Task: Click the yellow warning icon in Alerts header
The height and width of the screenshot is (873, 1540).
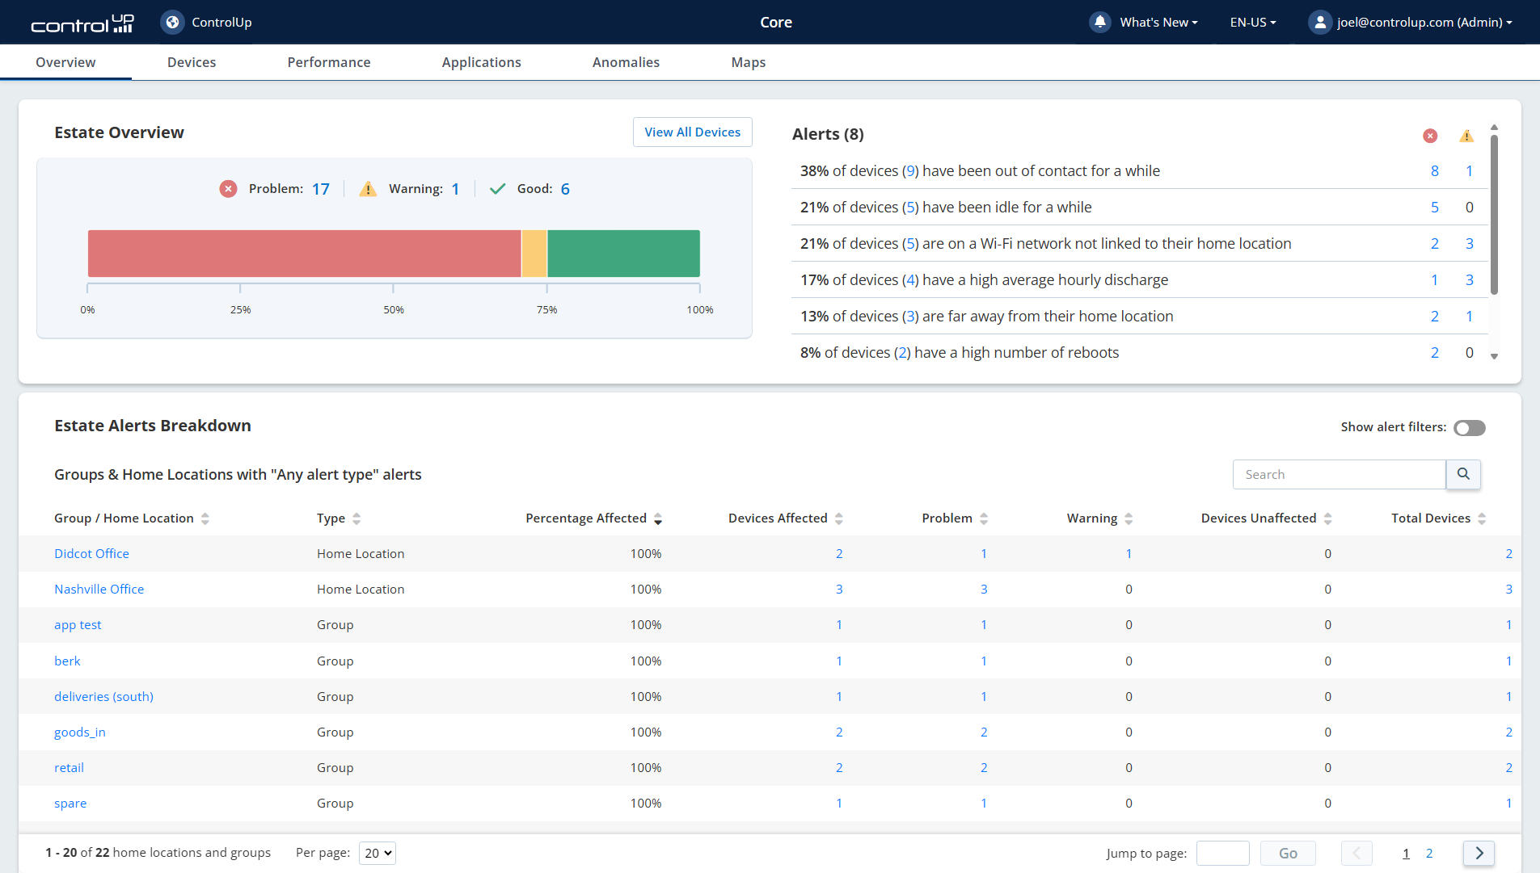Action: point(1466,136)
